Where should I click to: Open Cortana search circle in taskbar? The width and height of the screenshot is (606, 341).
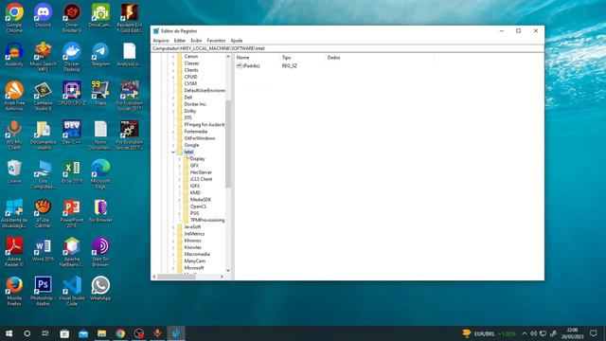click(x=27, y=333)
